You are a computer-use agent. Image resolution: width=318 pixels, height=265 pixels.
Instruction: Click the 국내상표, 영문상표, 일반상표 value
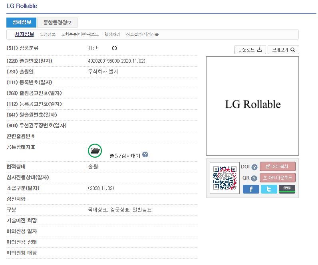120,210
